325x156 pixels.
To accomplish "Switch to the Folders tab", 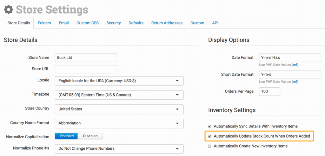I will pos(44,23).
